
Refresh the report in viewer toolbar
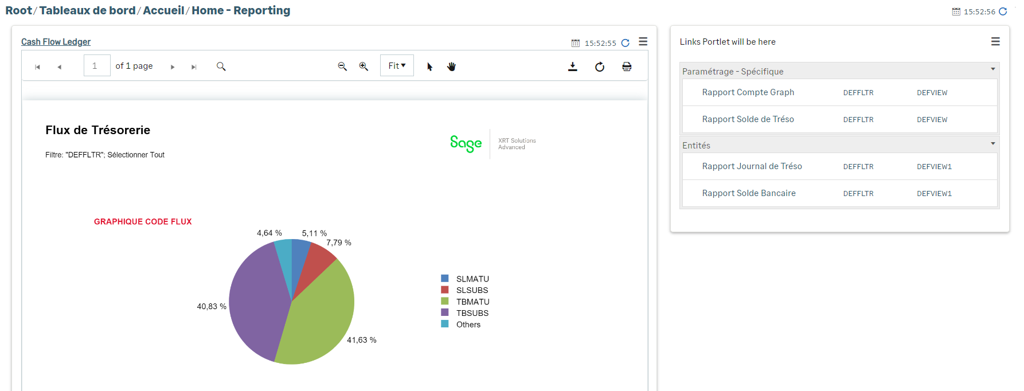[x=600, y=67]
